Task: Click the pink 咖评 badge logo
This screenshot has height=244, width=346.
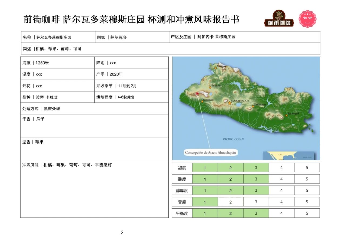Action: click(307, 19)
